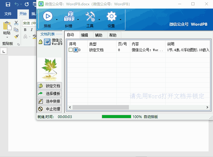Screen dimensions: 213x157
Task: Click the WordPB app icon in title bar
Action: (41, 4)
